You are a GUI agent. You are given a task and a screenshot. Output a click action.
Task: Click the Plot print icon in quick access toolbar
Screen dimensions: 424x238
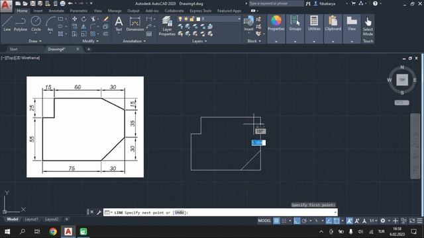[63, 3]
